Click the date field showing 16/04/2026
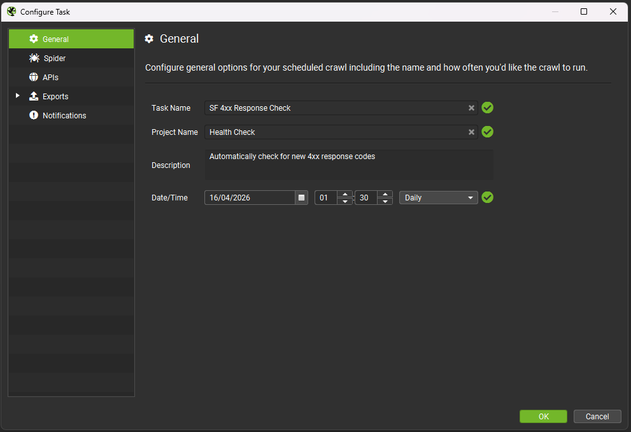Image resolution: width=631 pixels, height=432 pixels. tap(250, 198)
